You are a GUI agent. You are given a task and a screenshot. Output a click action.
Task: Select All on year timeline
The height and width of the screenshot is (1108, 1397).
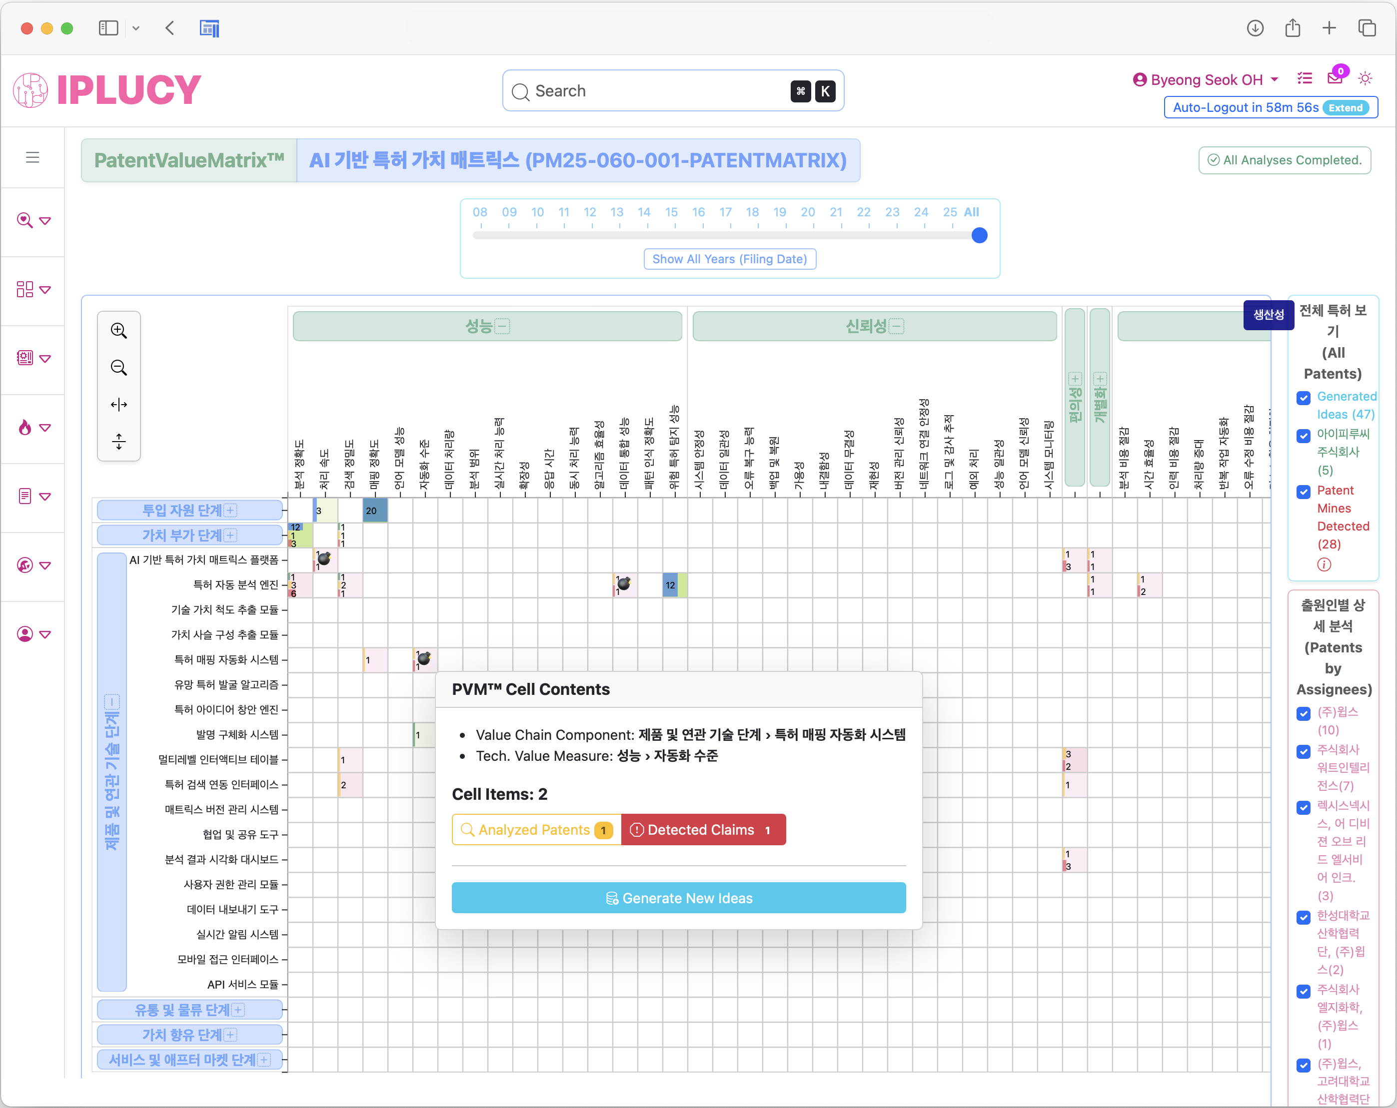971,212
